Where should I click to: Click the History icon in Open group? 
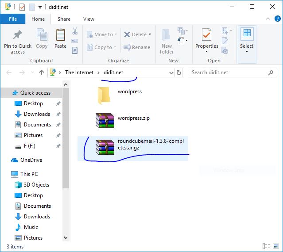pos(225,50)
